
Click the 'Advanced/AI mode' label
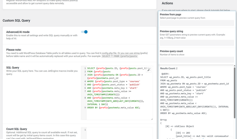pos(18,32)
